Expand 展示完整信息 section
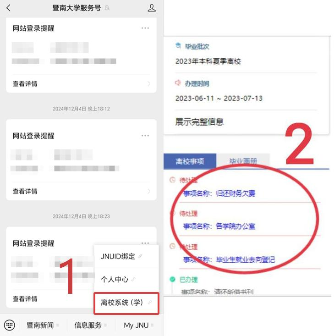Screen dimensions: 334x336 (199, 122)
